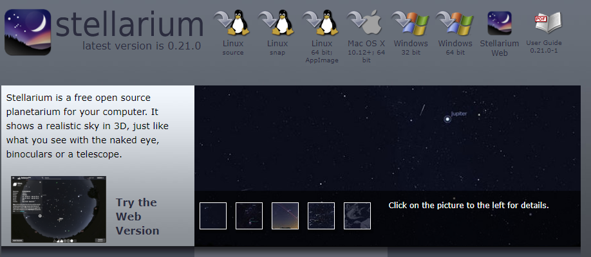
Task: Download the Linux snap penguin icon
Action: pyautogui.click(x=277, y=22)
